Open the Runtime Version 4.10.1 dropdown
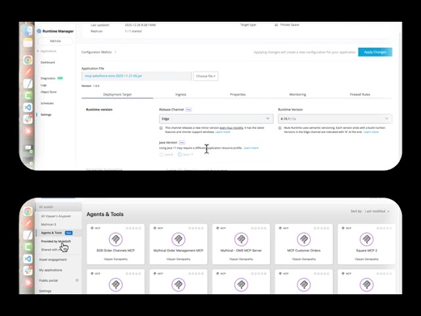 (x=335, y=118)
